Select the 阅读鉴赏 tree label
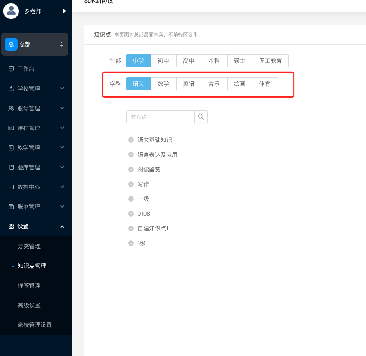This screenshot has height=356, width=366. 149,169
